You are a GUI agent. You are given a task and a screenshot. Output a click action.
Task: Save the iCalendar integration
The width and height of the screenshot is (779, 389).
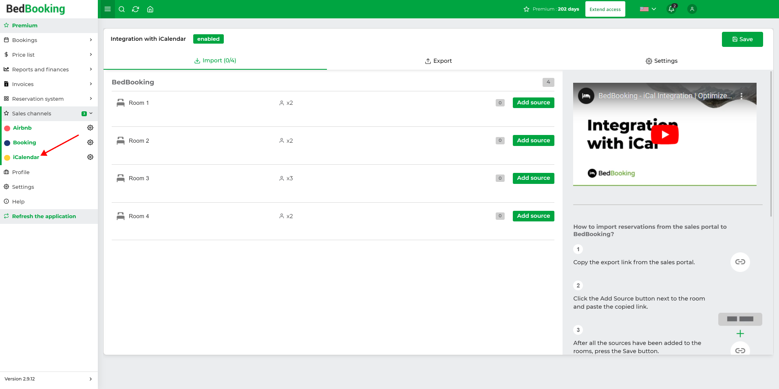click(x=742, y=39)
